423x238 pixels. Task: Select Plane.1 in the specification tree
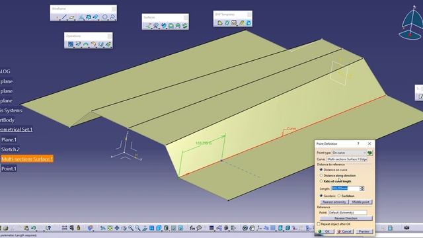click(x=9, y=139)
